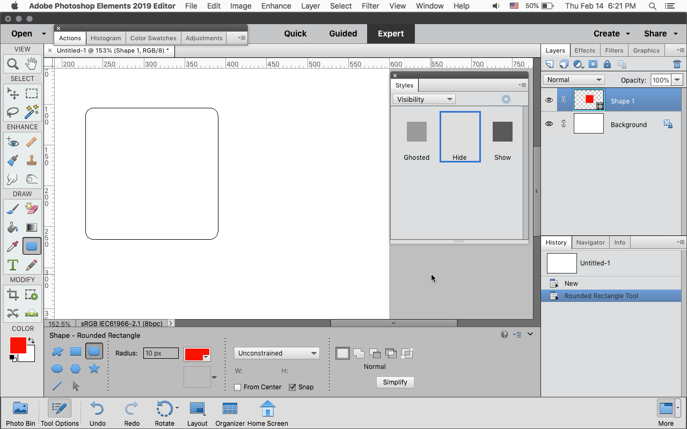Hide the Shape 1 layer
Image resolution: width=687 pixels, height=429 pixels.
point(549,100)
